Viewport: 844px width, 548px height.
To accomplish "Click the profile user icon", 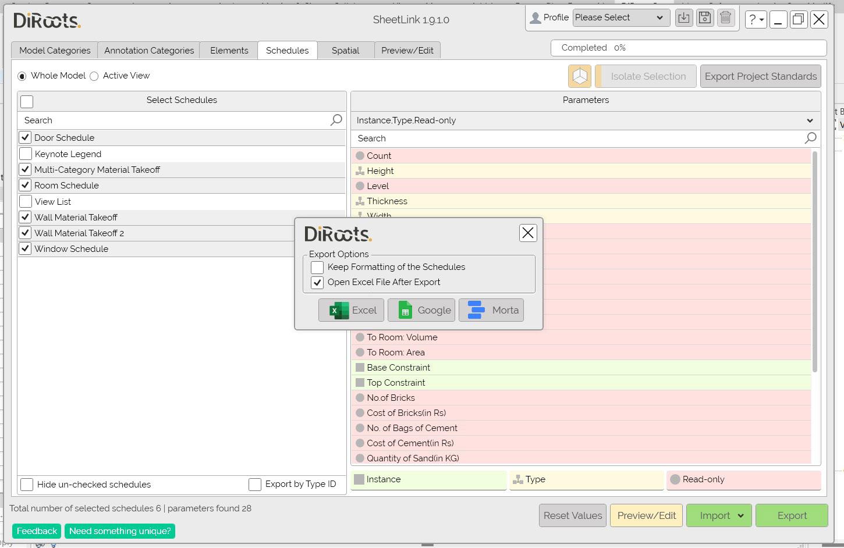I will [536, 18].
